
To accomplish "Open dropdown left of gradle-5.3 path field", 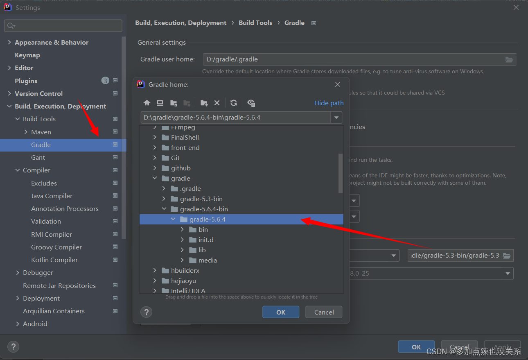I will tap(394, 256).
